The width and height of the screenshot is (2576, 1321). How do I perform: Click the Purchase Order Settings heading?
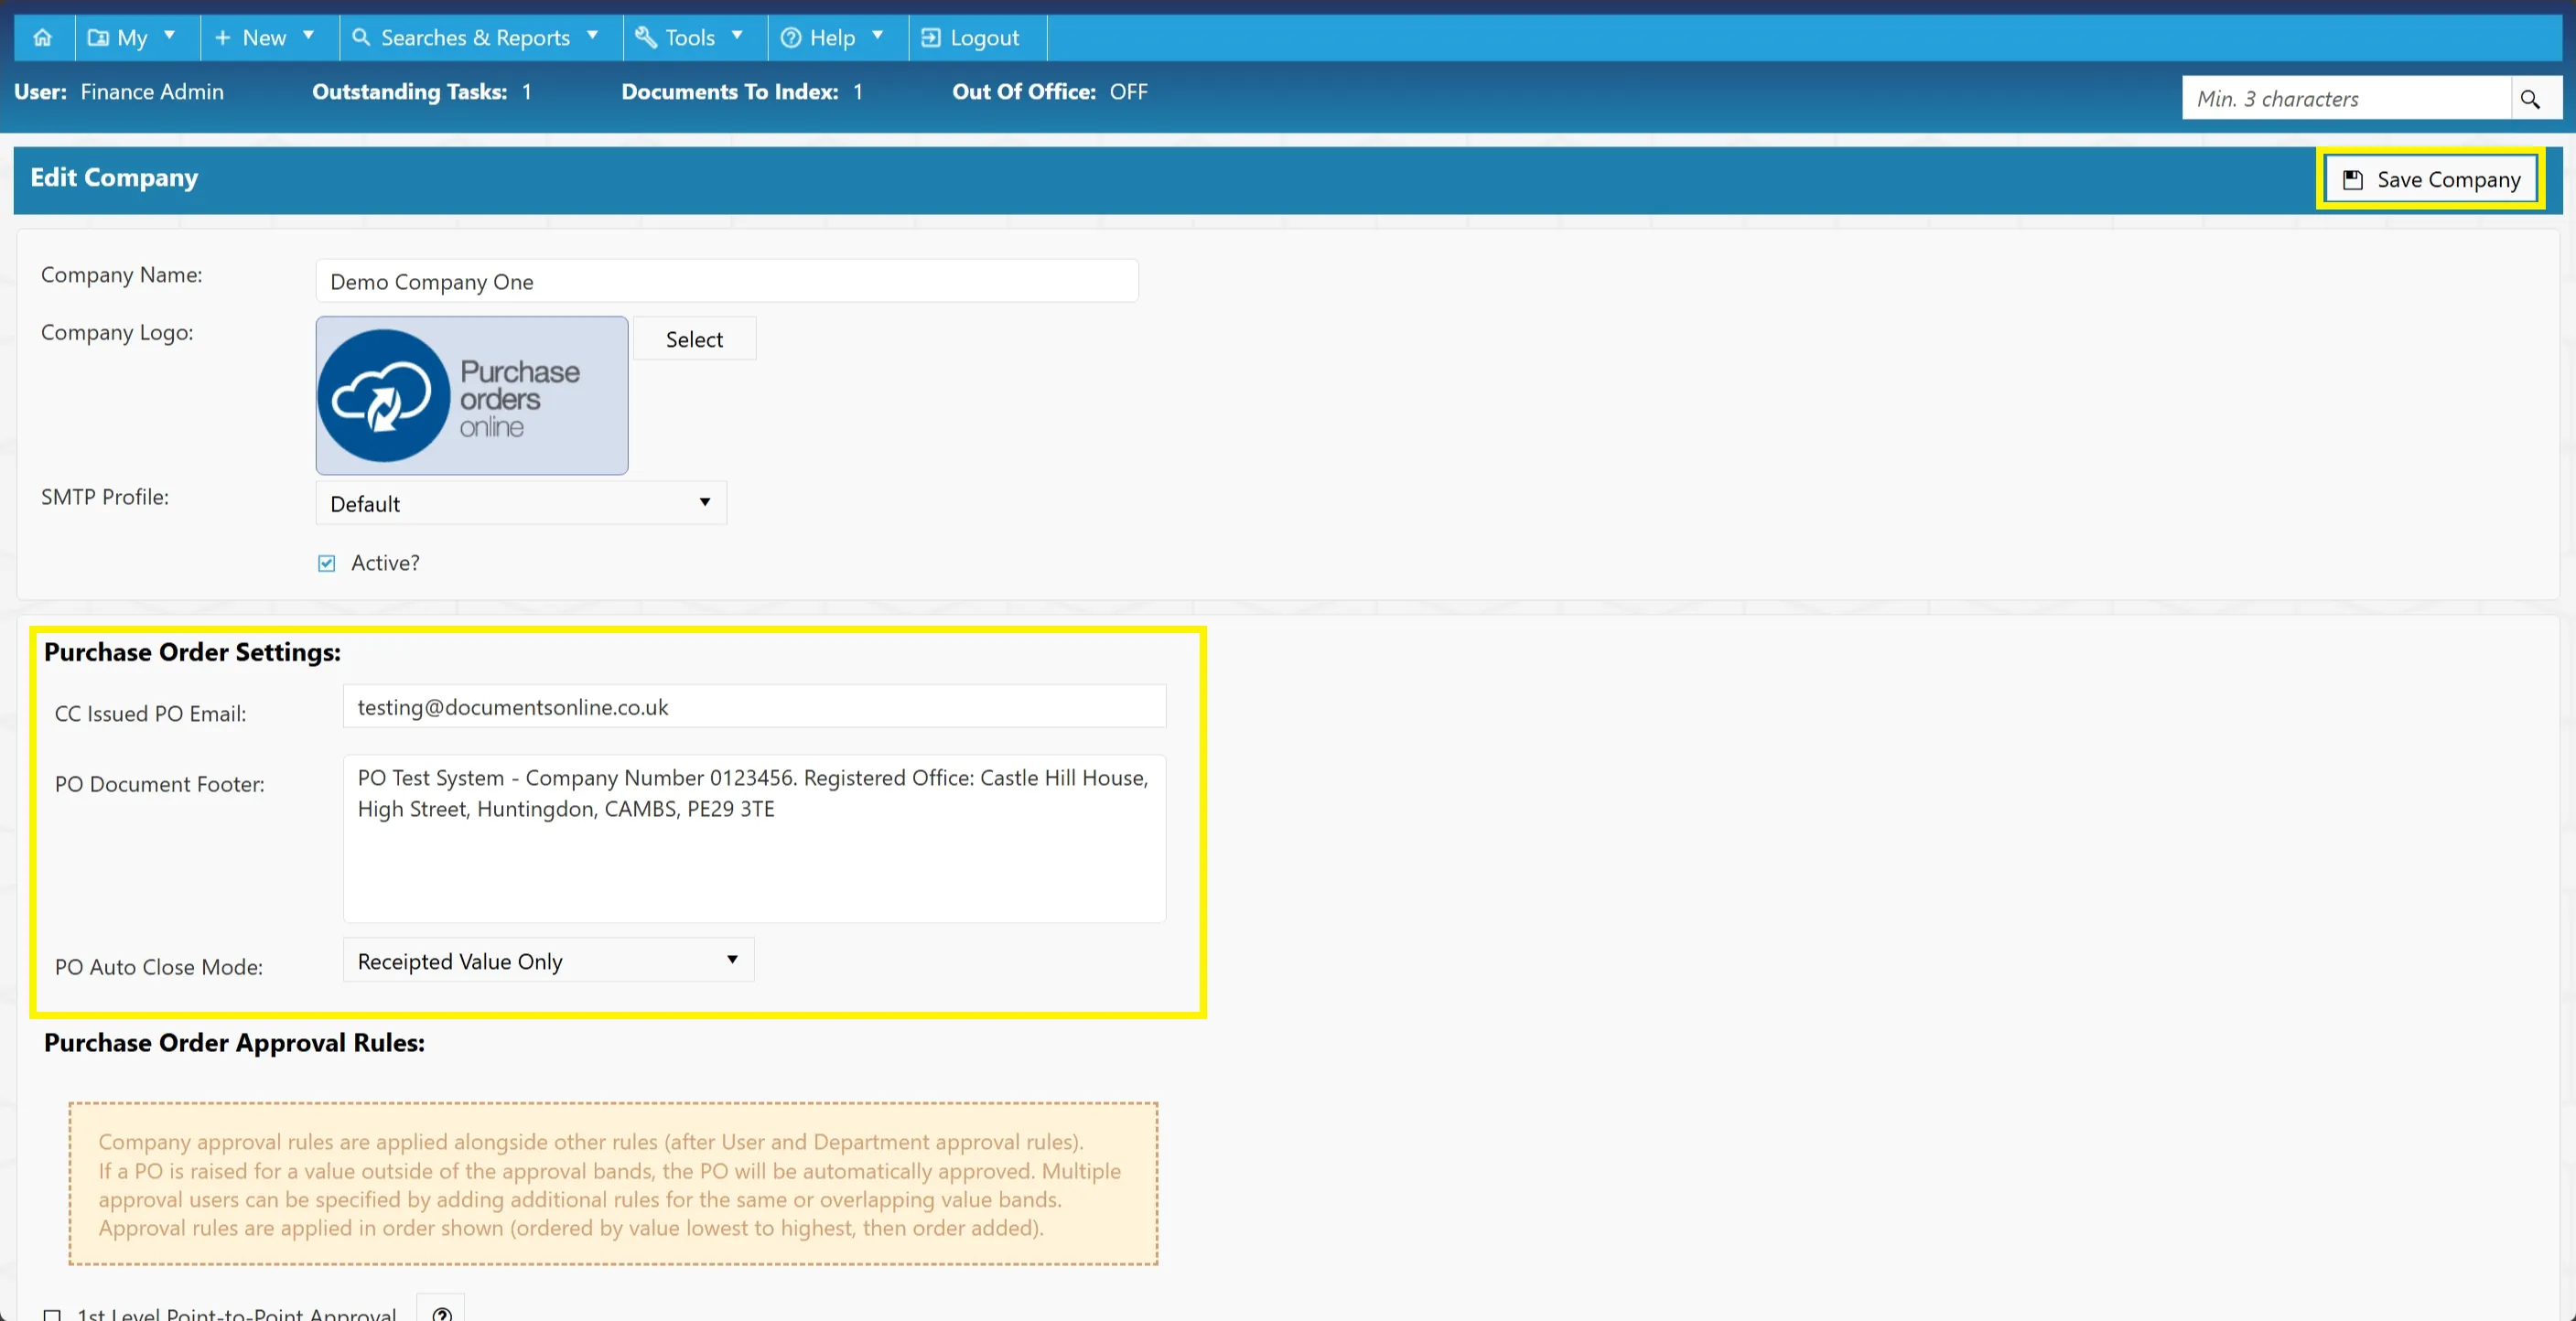192,652
